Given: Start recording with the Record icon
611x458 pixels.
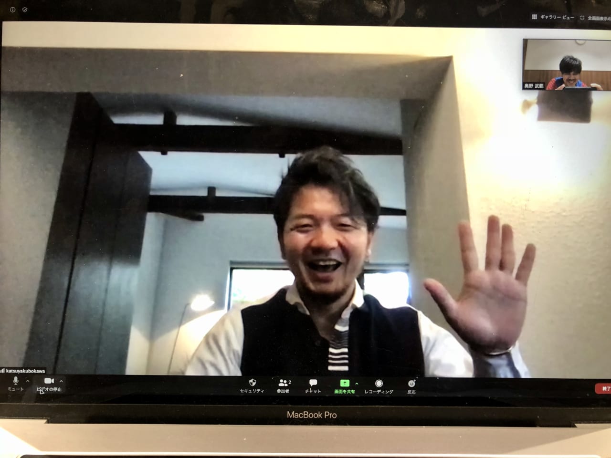Looking at the screenshot, I should click(379, 384).
